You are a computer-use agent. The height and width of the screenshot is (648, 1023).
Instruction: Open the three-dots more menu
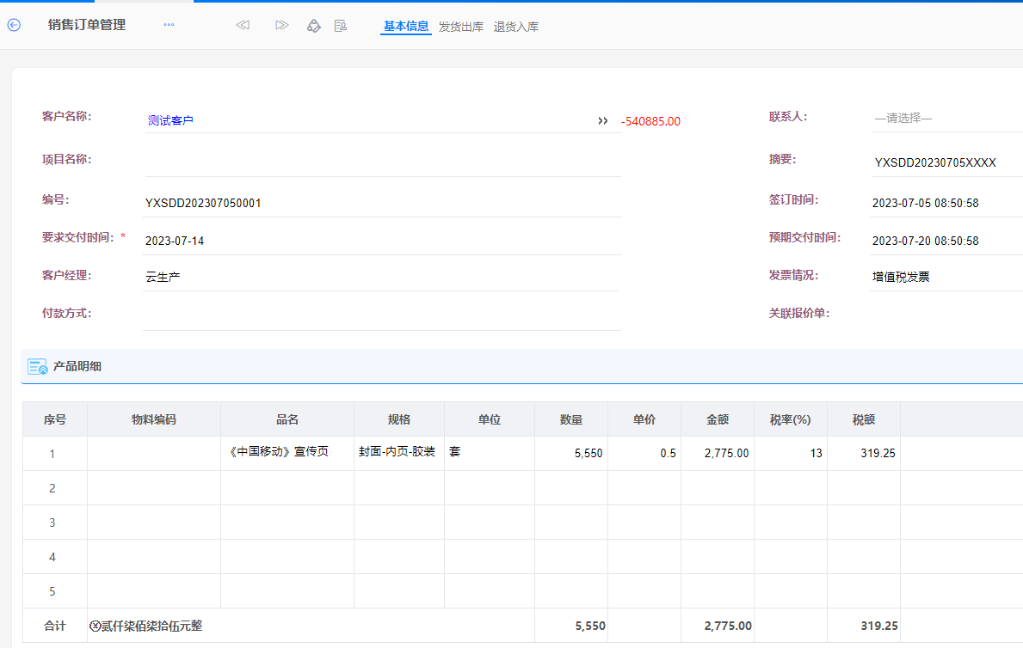pos(169,25)
